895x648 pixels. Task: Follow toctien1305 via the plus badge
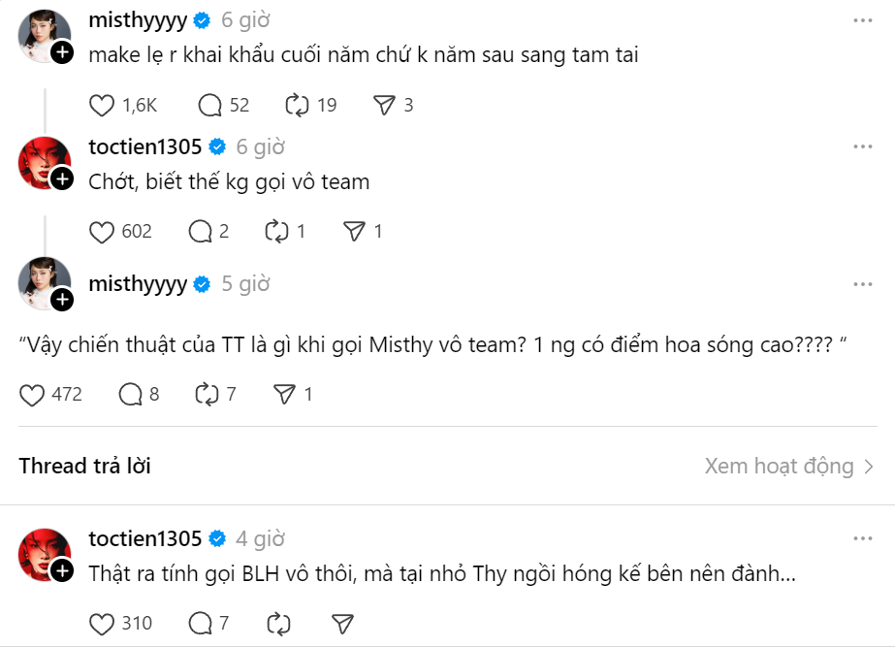coord(62,178)
